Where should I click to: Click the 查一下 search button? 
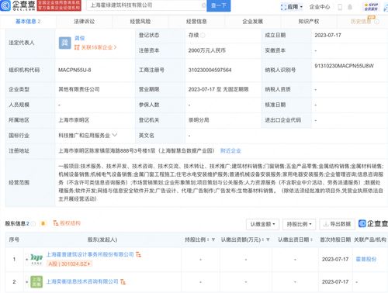tap(219, 5)
